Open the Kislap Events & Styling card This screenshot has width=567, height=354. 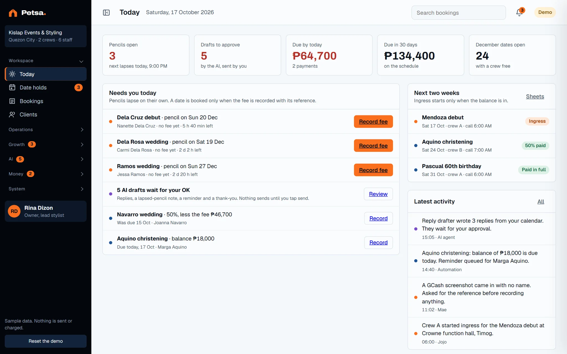coord(46,36)
